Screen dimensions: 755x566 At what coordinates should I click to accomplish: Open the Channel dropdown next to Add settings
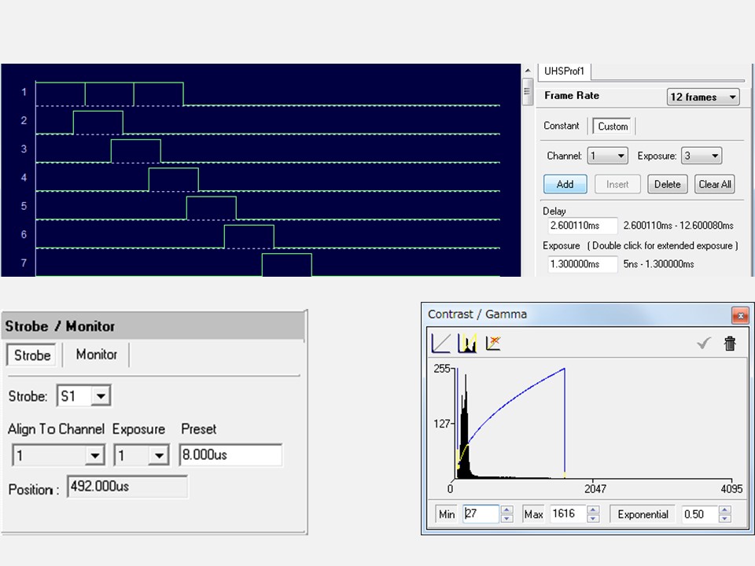pos(608,156)
